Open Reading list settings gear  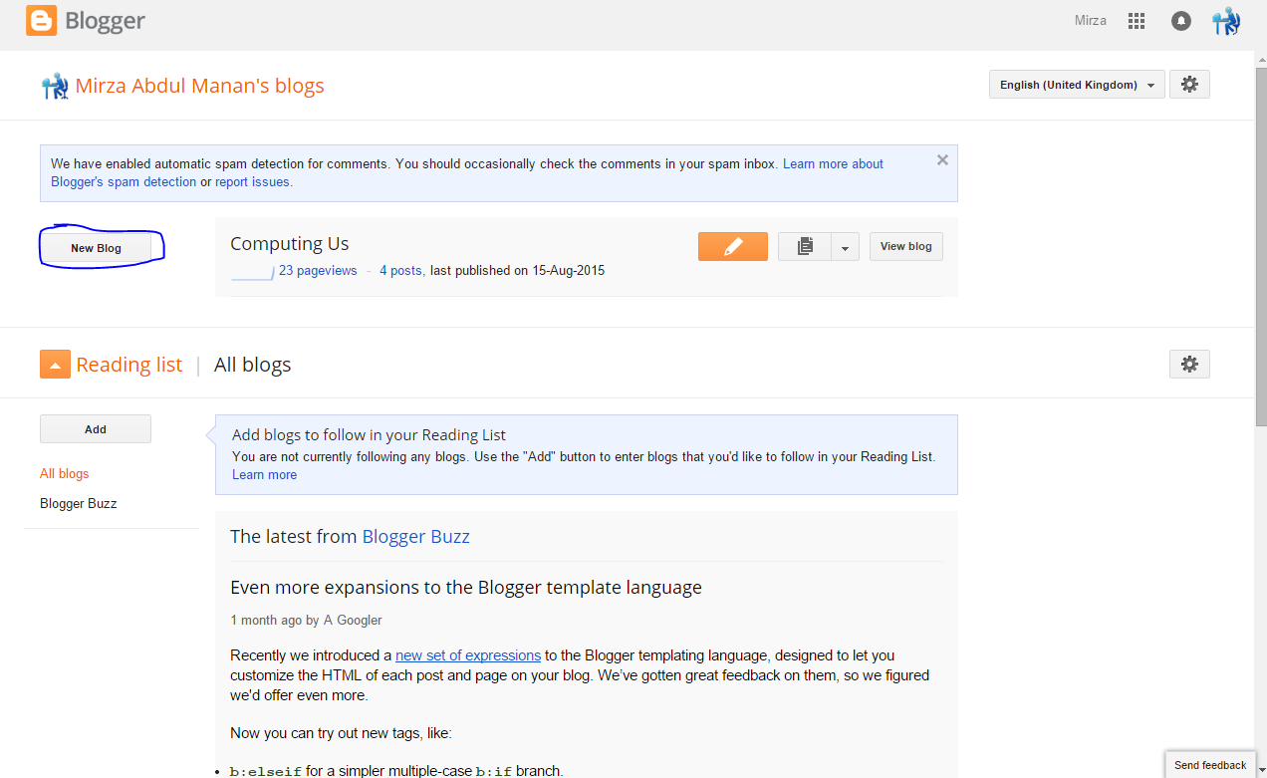click(x=1189, y=364)
